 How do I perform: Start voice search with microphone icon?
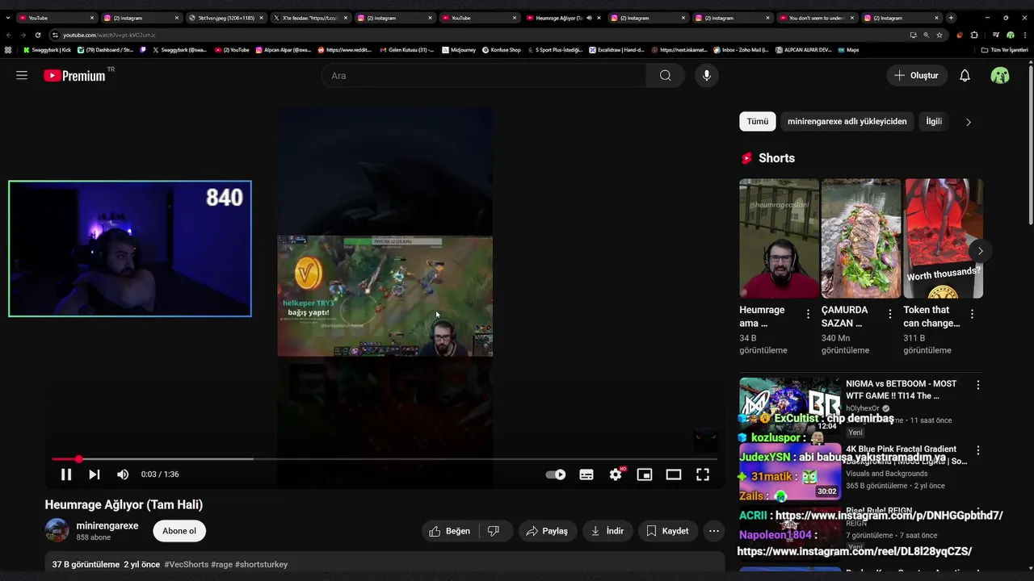tap(707, 75)
